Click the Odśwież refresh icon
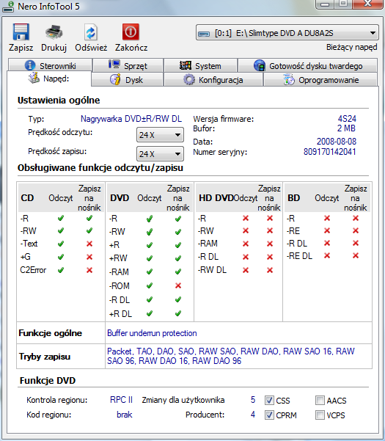 [90, 32]
